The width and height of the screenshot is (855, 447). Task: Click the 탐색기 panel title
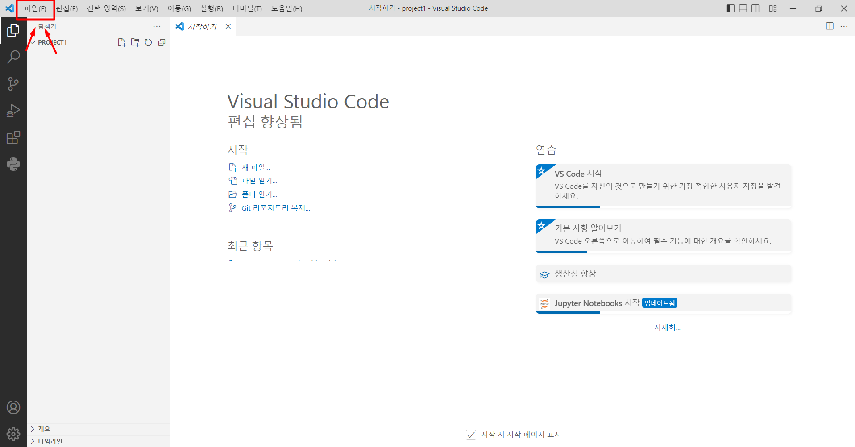pyautogui.click(x=47, y=26)
